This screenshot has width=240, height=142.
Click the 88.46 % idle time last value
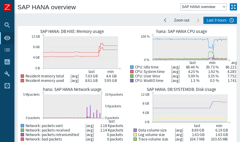[x=192, y=67]
